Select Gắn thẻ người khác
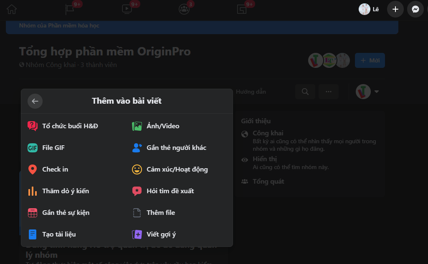Screen dimensions: 428x264 tap(169, 148)
